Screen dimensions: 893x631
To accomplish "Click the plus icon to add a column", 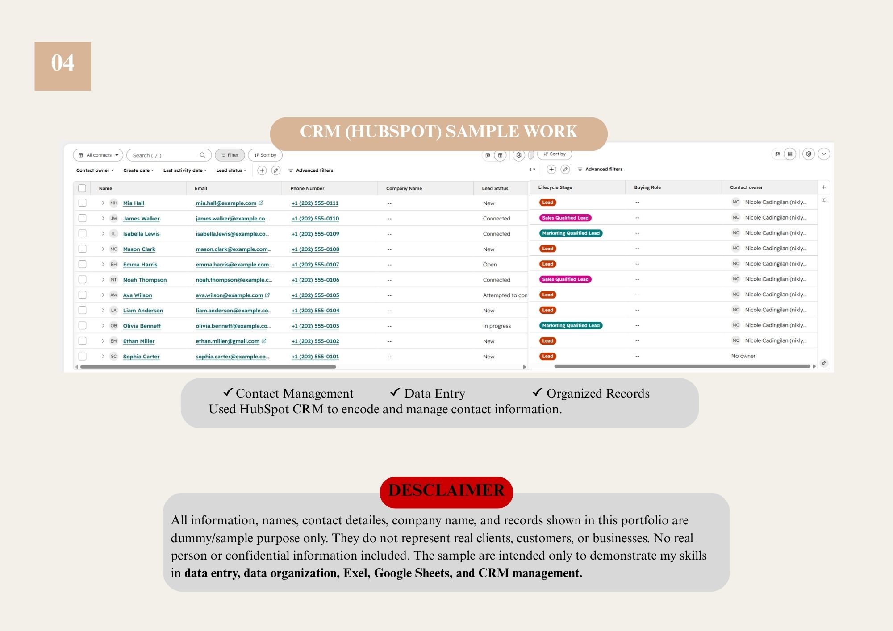I will (x=824, y=187).
